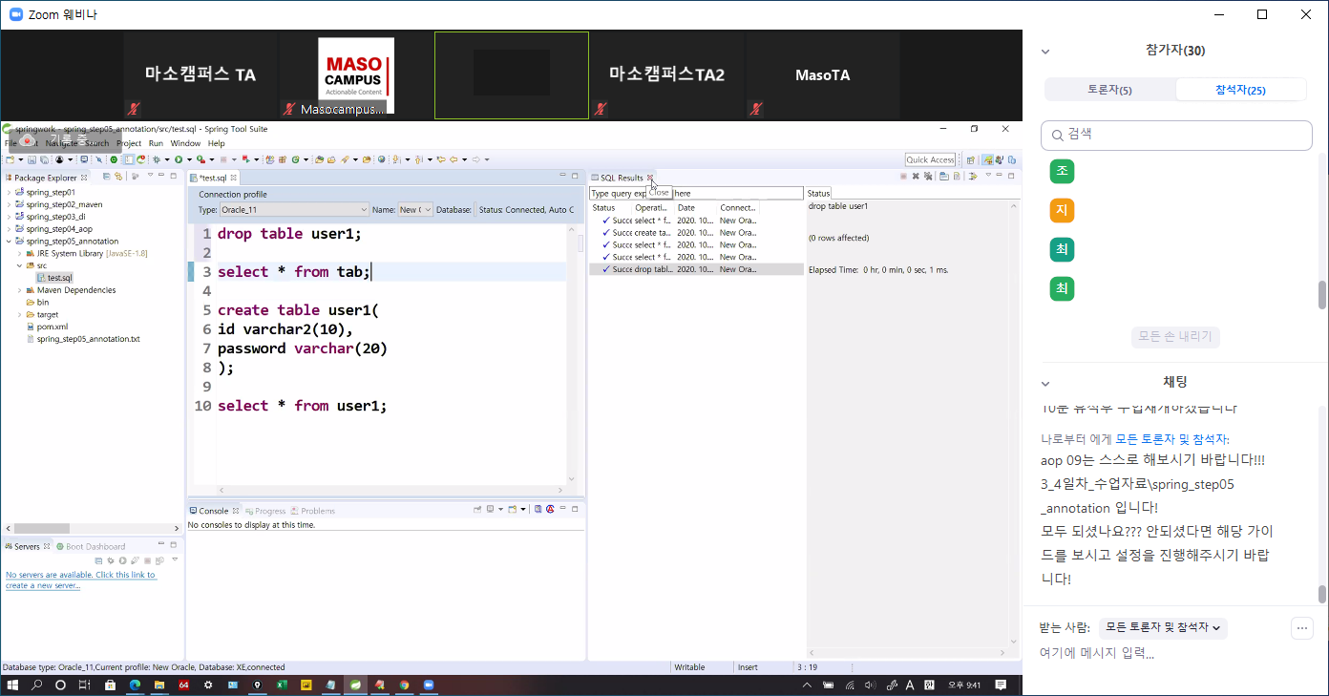
Task: Open the connection Type Oracle_11 dropdown
Action: coord(294,210)
